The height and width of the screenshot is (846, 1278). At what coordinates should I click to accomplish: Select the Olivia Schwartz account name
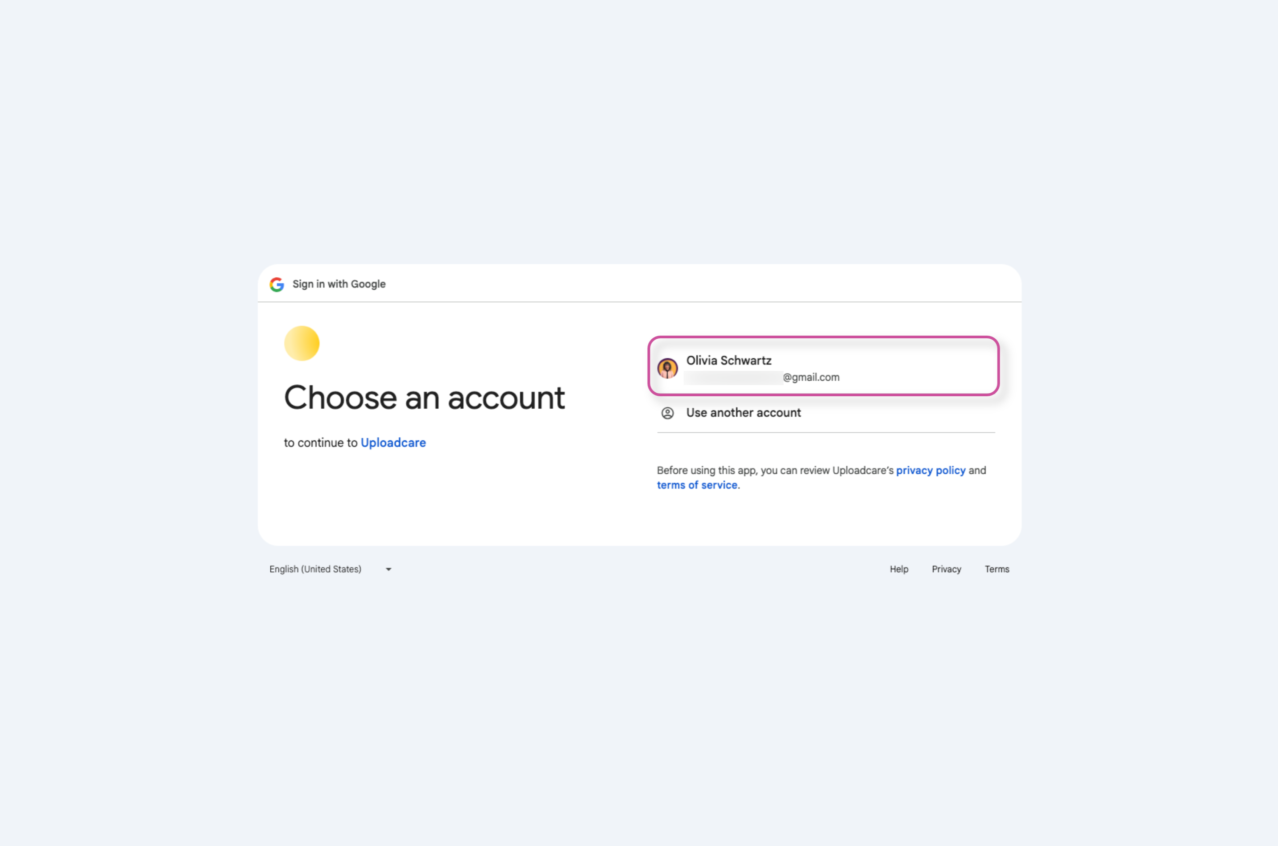coord(728,361)
